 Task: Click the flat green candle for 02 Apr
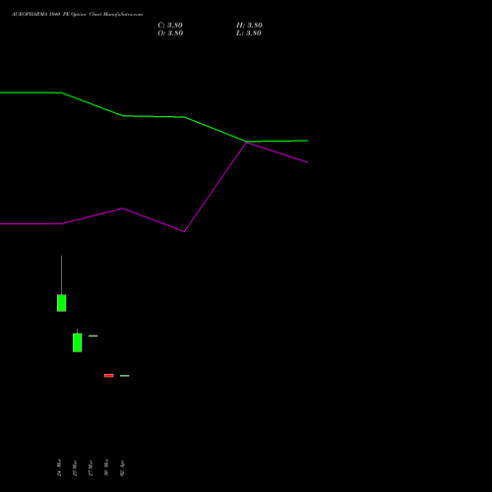124,376
